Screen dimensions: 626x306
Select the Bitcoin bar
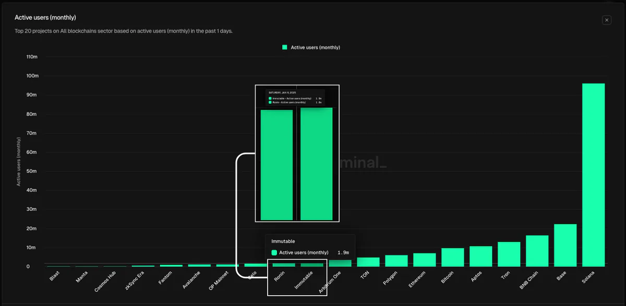[452, 257]
